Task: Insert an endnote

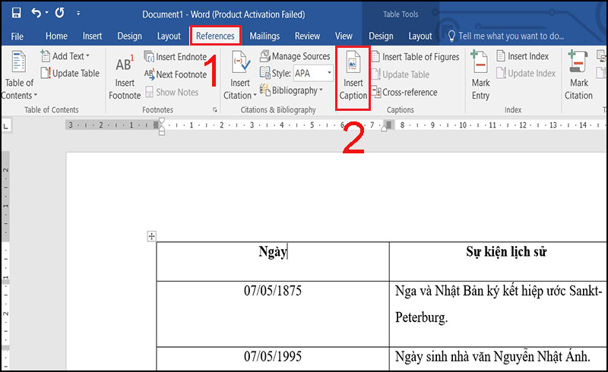Action: point(176,57)
